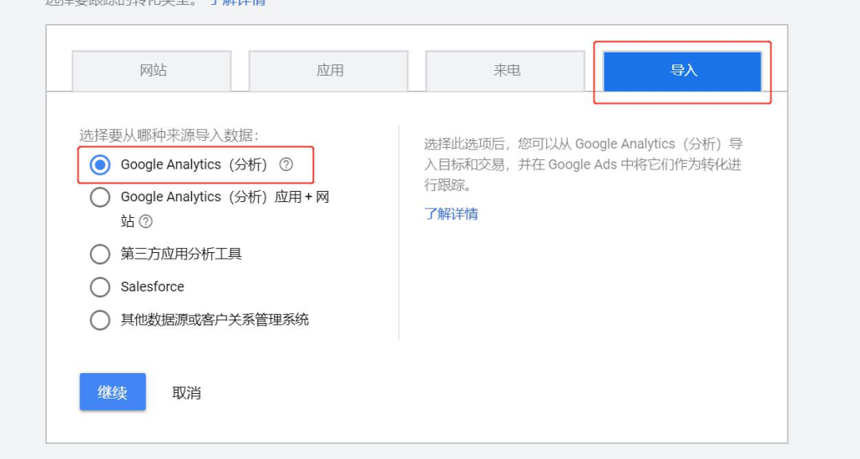
Task: Choose Salesforce as the import source
Action: (100, 286)
